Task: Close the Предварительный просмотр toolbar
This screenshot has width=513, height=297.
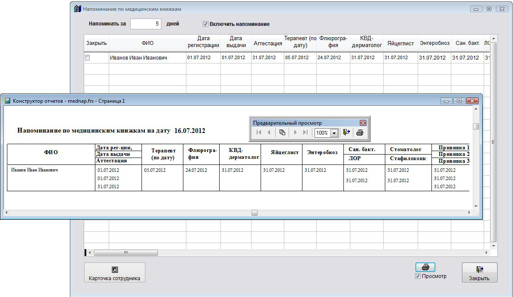Action: pyautogui.click(x=363, y=123)
